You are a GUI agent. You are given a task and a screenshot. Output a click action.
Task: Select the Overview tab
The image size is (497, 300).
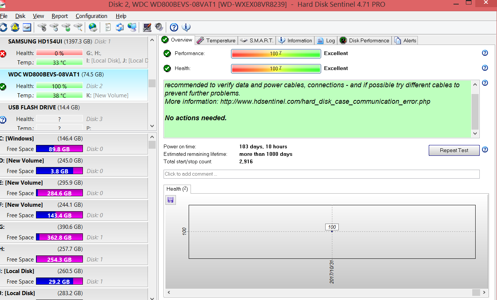point(177,40)
